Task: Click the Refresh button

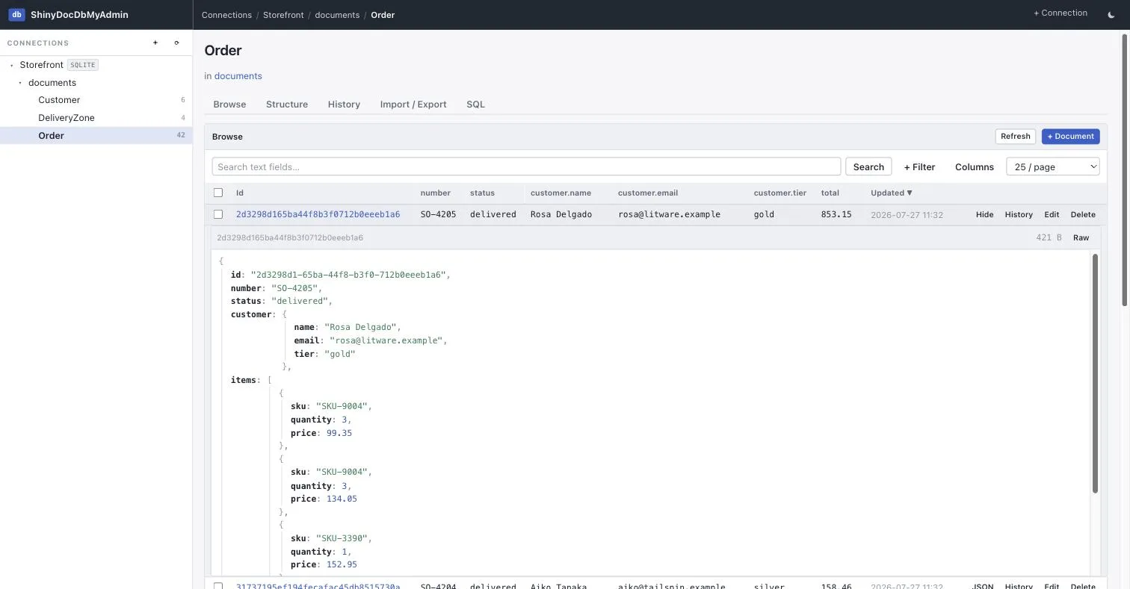Action: tap(1015, 136)
